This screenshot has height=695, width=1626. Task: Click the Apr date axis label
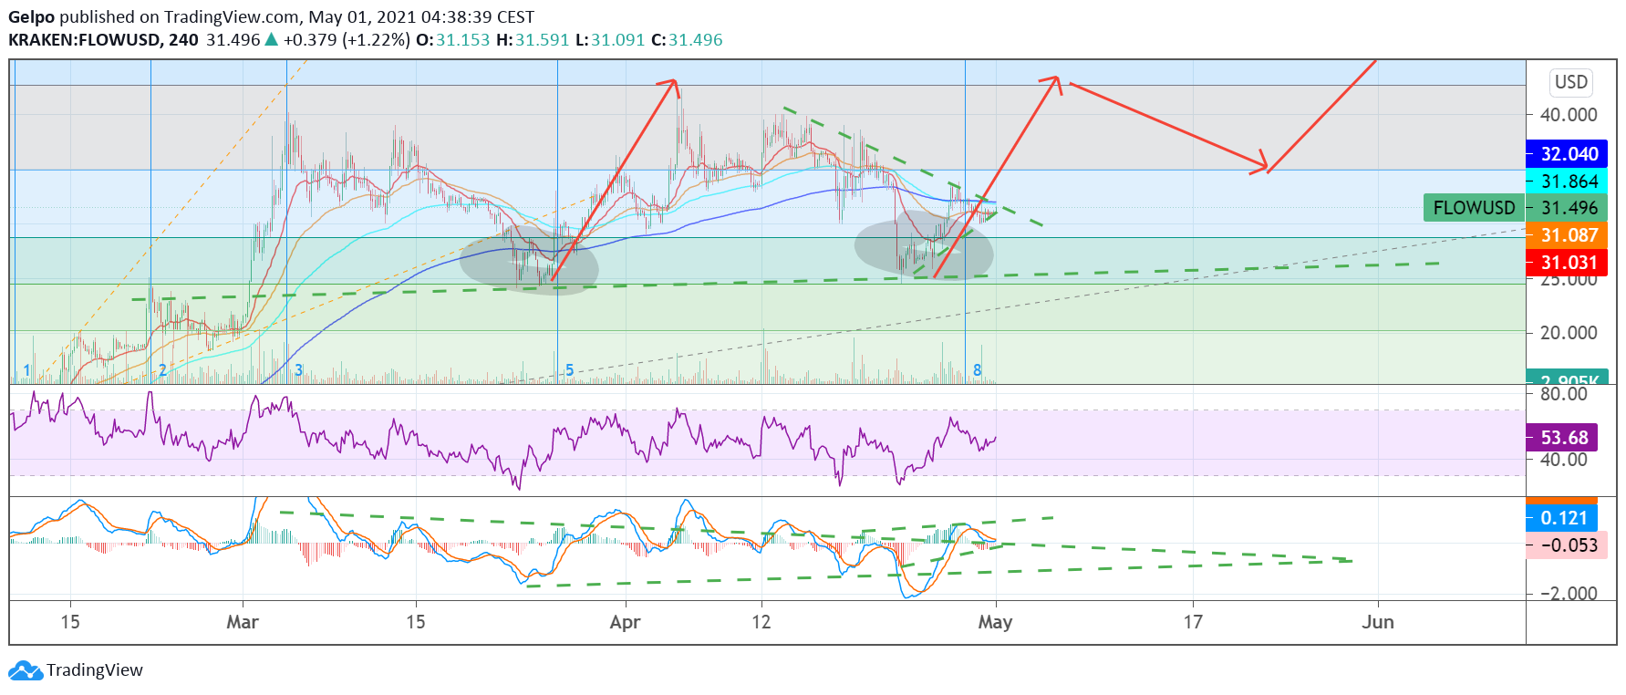coord(625,622)
